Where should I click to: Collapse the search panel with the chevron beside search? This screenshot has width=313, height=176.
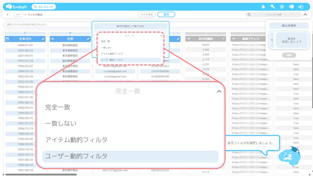click(x=305, y=15)
